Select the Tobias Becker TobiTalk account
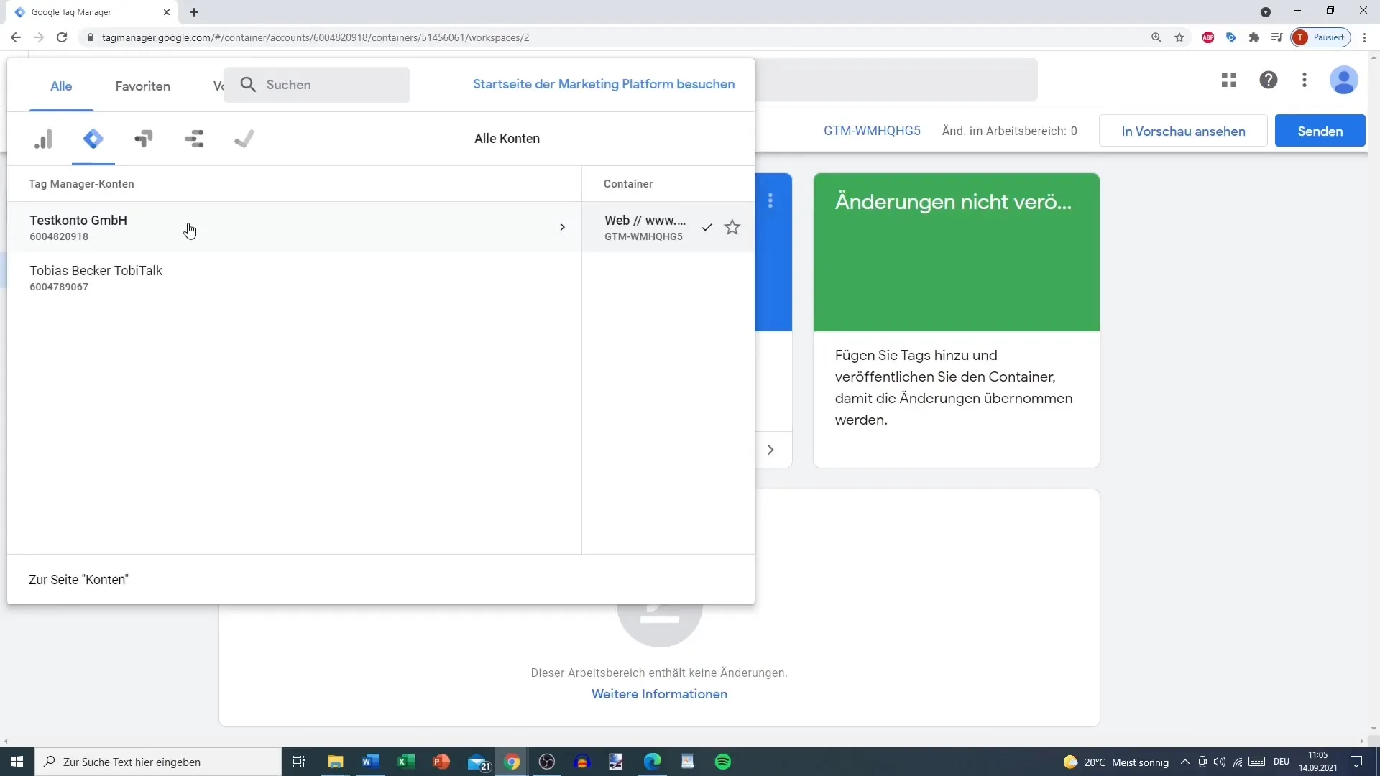Image resolution: width=1380 pixels, height=776 pixels. (294, 277)
